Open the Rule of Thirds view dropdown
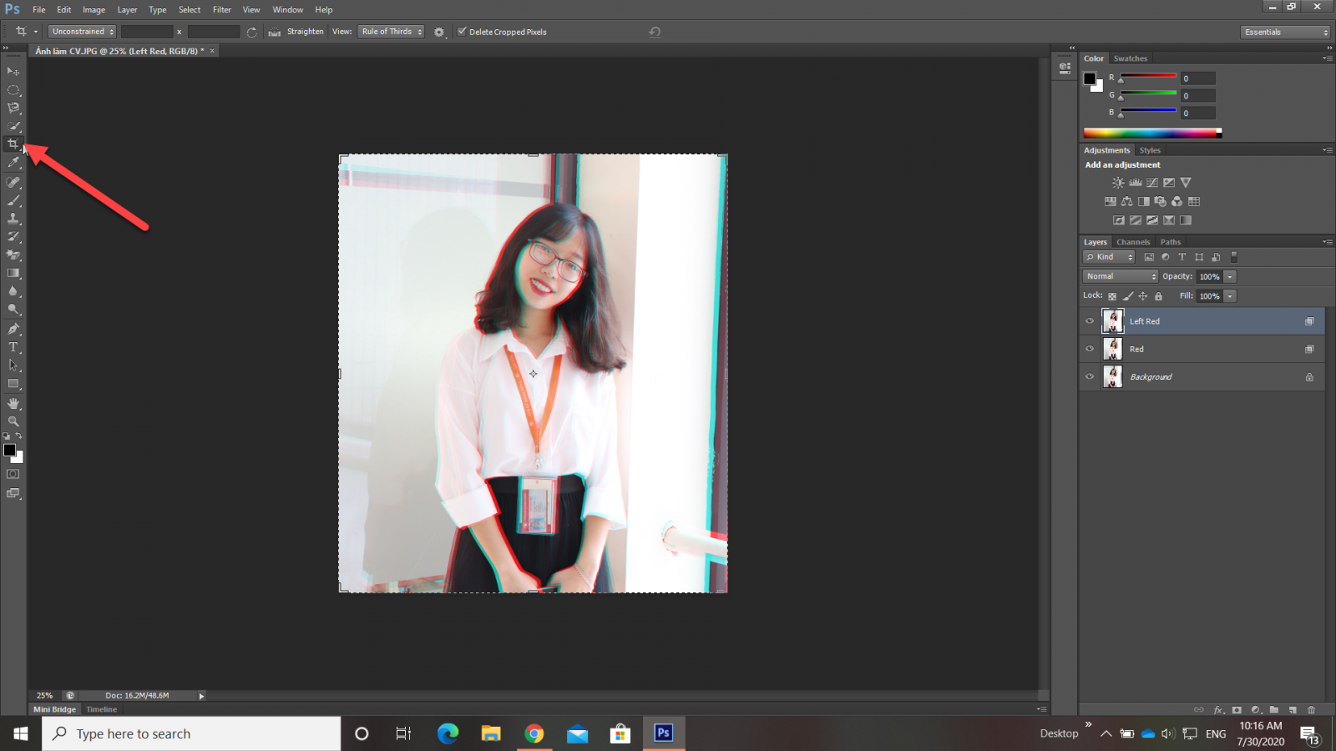 coord(392,32)
